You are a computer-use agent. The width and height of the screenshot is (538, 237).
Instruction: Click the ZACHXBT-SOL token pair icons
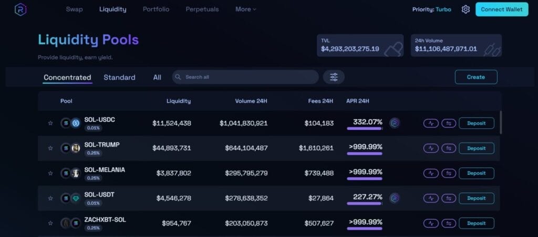pyautogui.click(x=71, y=223)
